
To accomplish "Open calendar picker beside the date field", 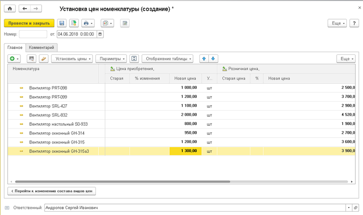I will tap(100, 34).
